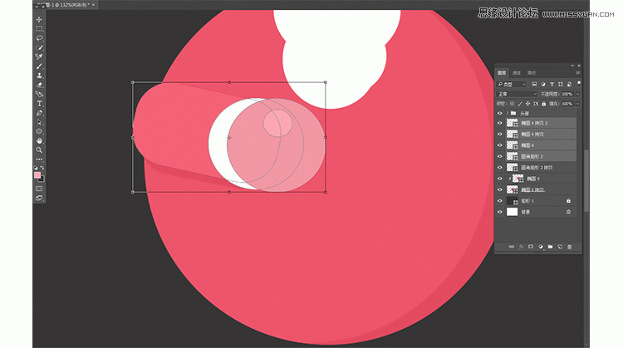Select the Brush tool
The height and width of the screenshot is (348, 623).
coord(39,66)
